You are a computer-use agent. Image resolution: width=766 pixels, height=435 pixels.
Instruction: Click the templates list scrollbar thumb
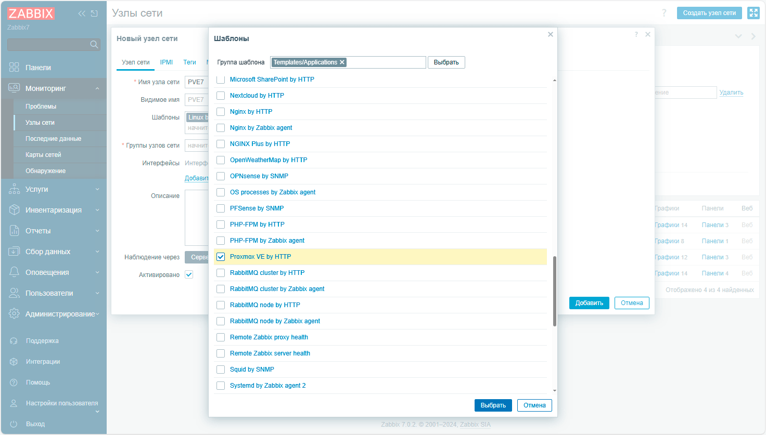pos(555,291)
